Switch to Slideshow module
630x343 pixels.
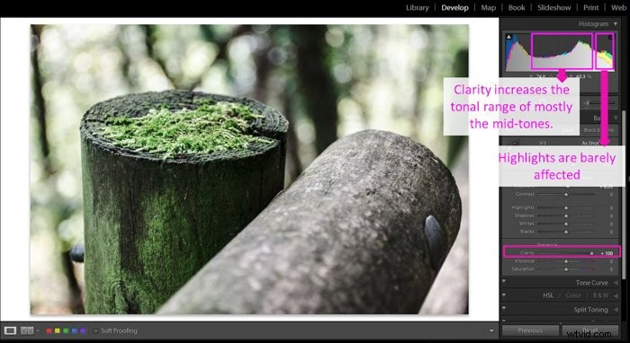click(554, 7)
